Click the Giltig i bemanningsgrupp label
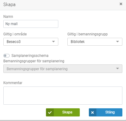Screen dimensions: 126x121 pyautogui.click(x=87, y=34)
